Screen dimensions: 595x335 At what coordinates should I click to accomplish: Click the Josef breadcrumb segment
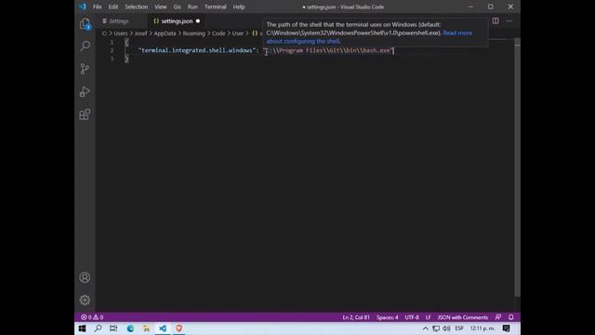(x=140, y=33)
